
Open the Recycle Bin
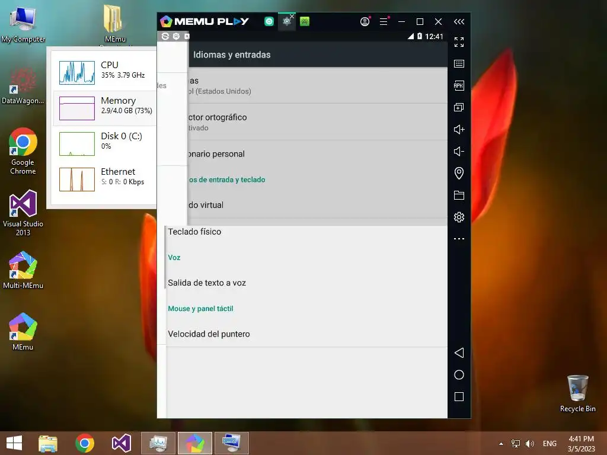(577, 393)
